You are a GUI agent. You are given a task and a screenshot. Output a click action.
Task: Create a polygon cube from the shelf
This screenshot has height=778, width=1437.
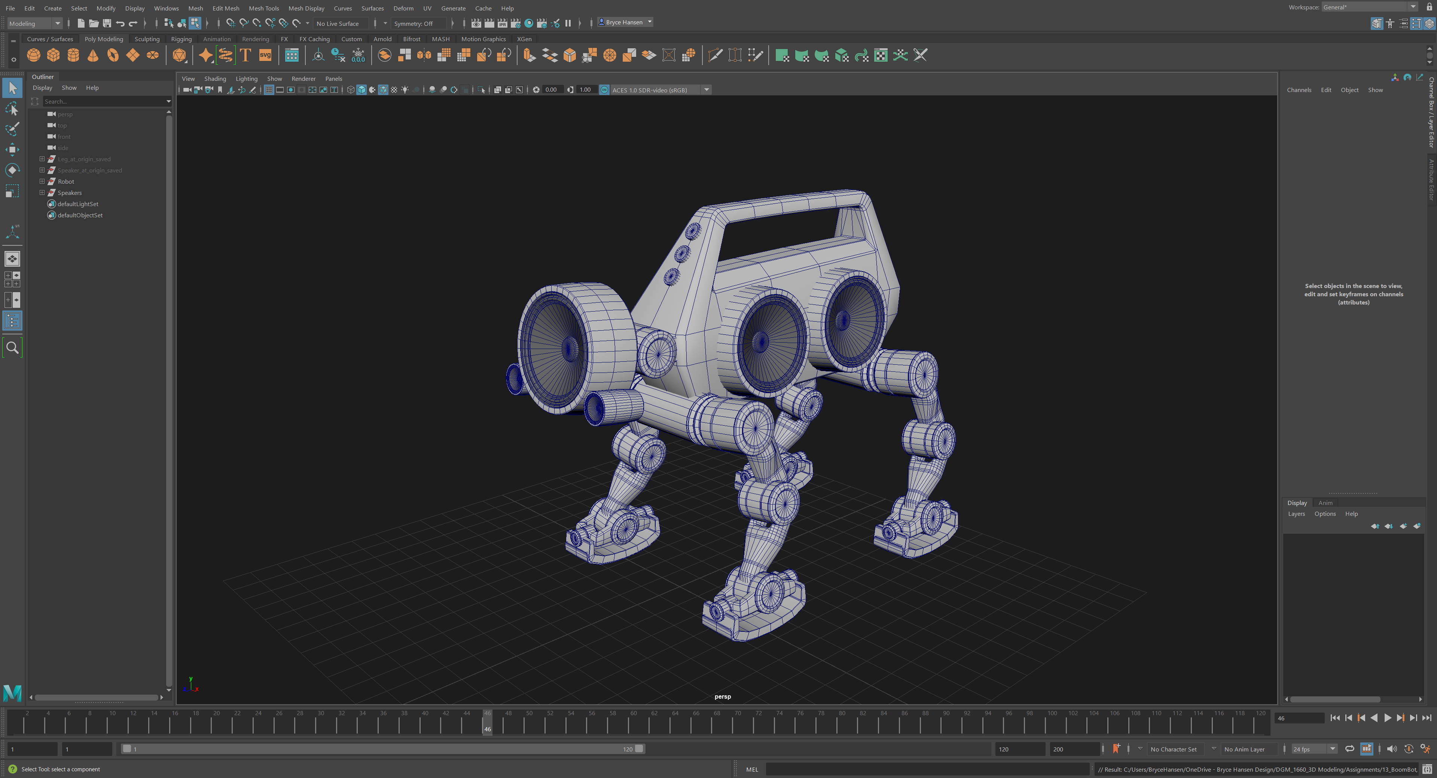point(54,55)
